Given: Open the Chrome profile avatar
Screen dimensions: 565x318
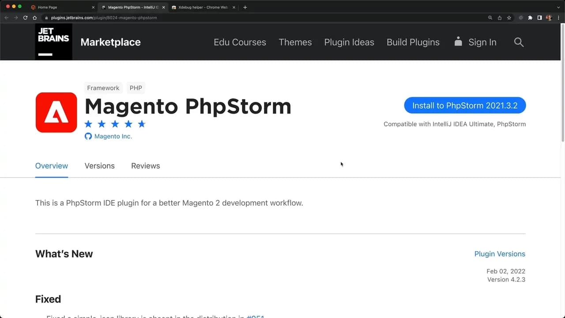Looking at the screenshot, I should (549, 18).
